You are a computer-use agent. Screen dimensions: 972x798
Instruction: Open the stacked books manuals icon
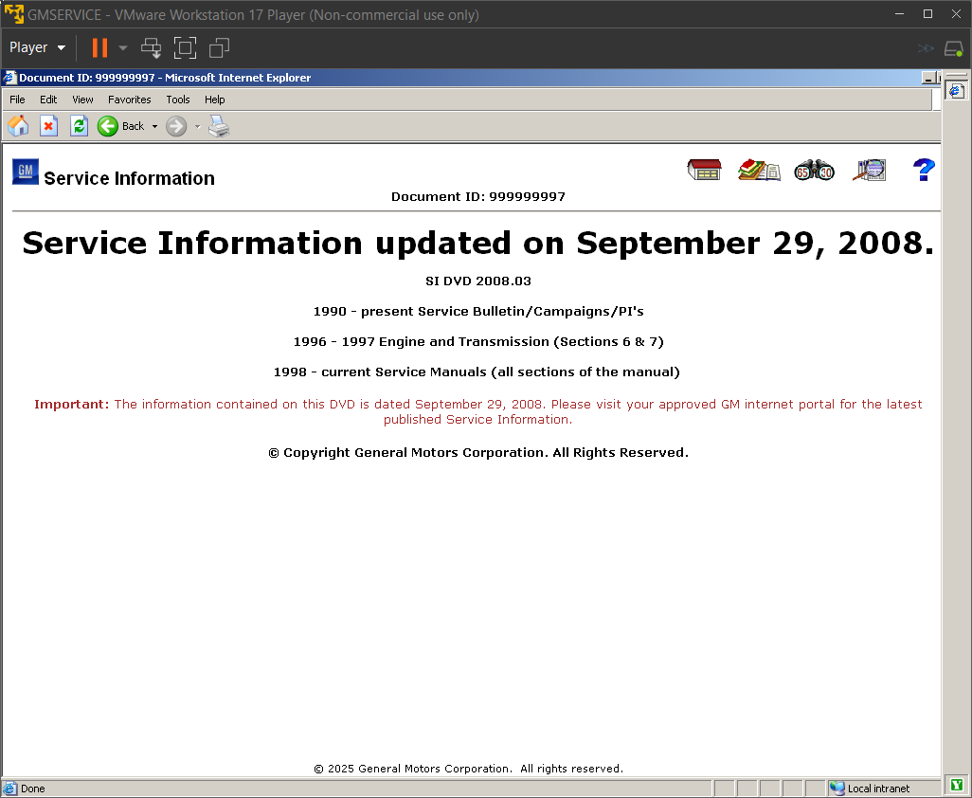[759, 170]
